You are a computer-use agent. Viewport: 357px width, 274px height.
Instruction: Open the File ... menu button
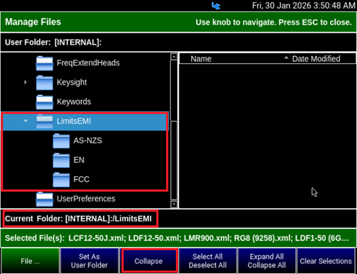30,261
